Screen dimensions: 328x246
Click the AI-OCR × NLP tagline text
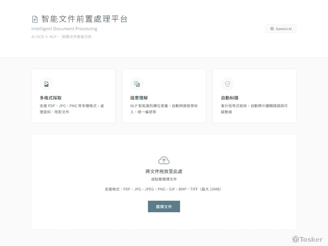click(61, 37)
